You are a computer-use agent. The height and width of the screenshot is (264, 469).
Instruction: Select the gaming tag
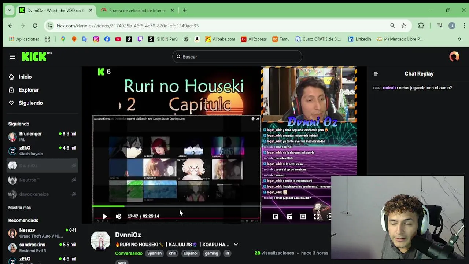pyautogui.click(x=211, y=253)
